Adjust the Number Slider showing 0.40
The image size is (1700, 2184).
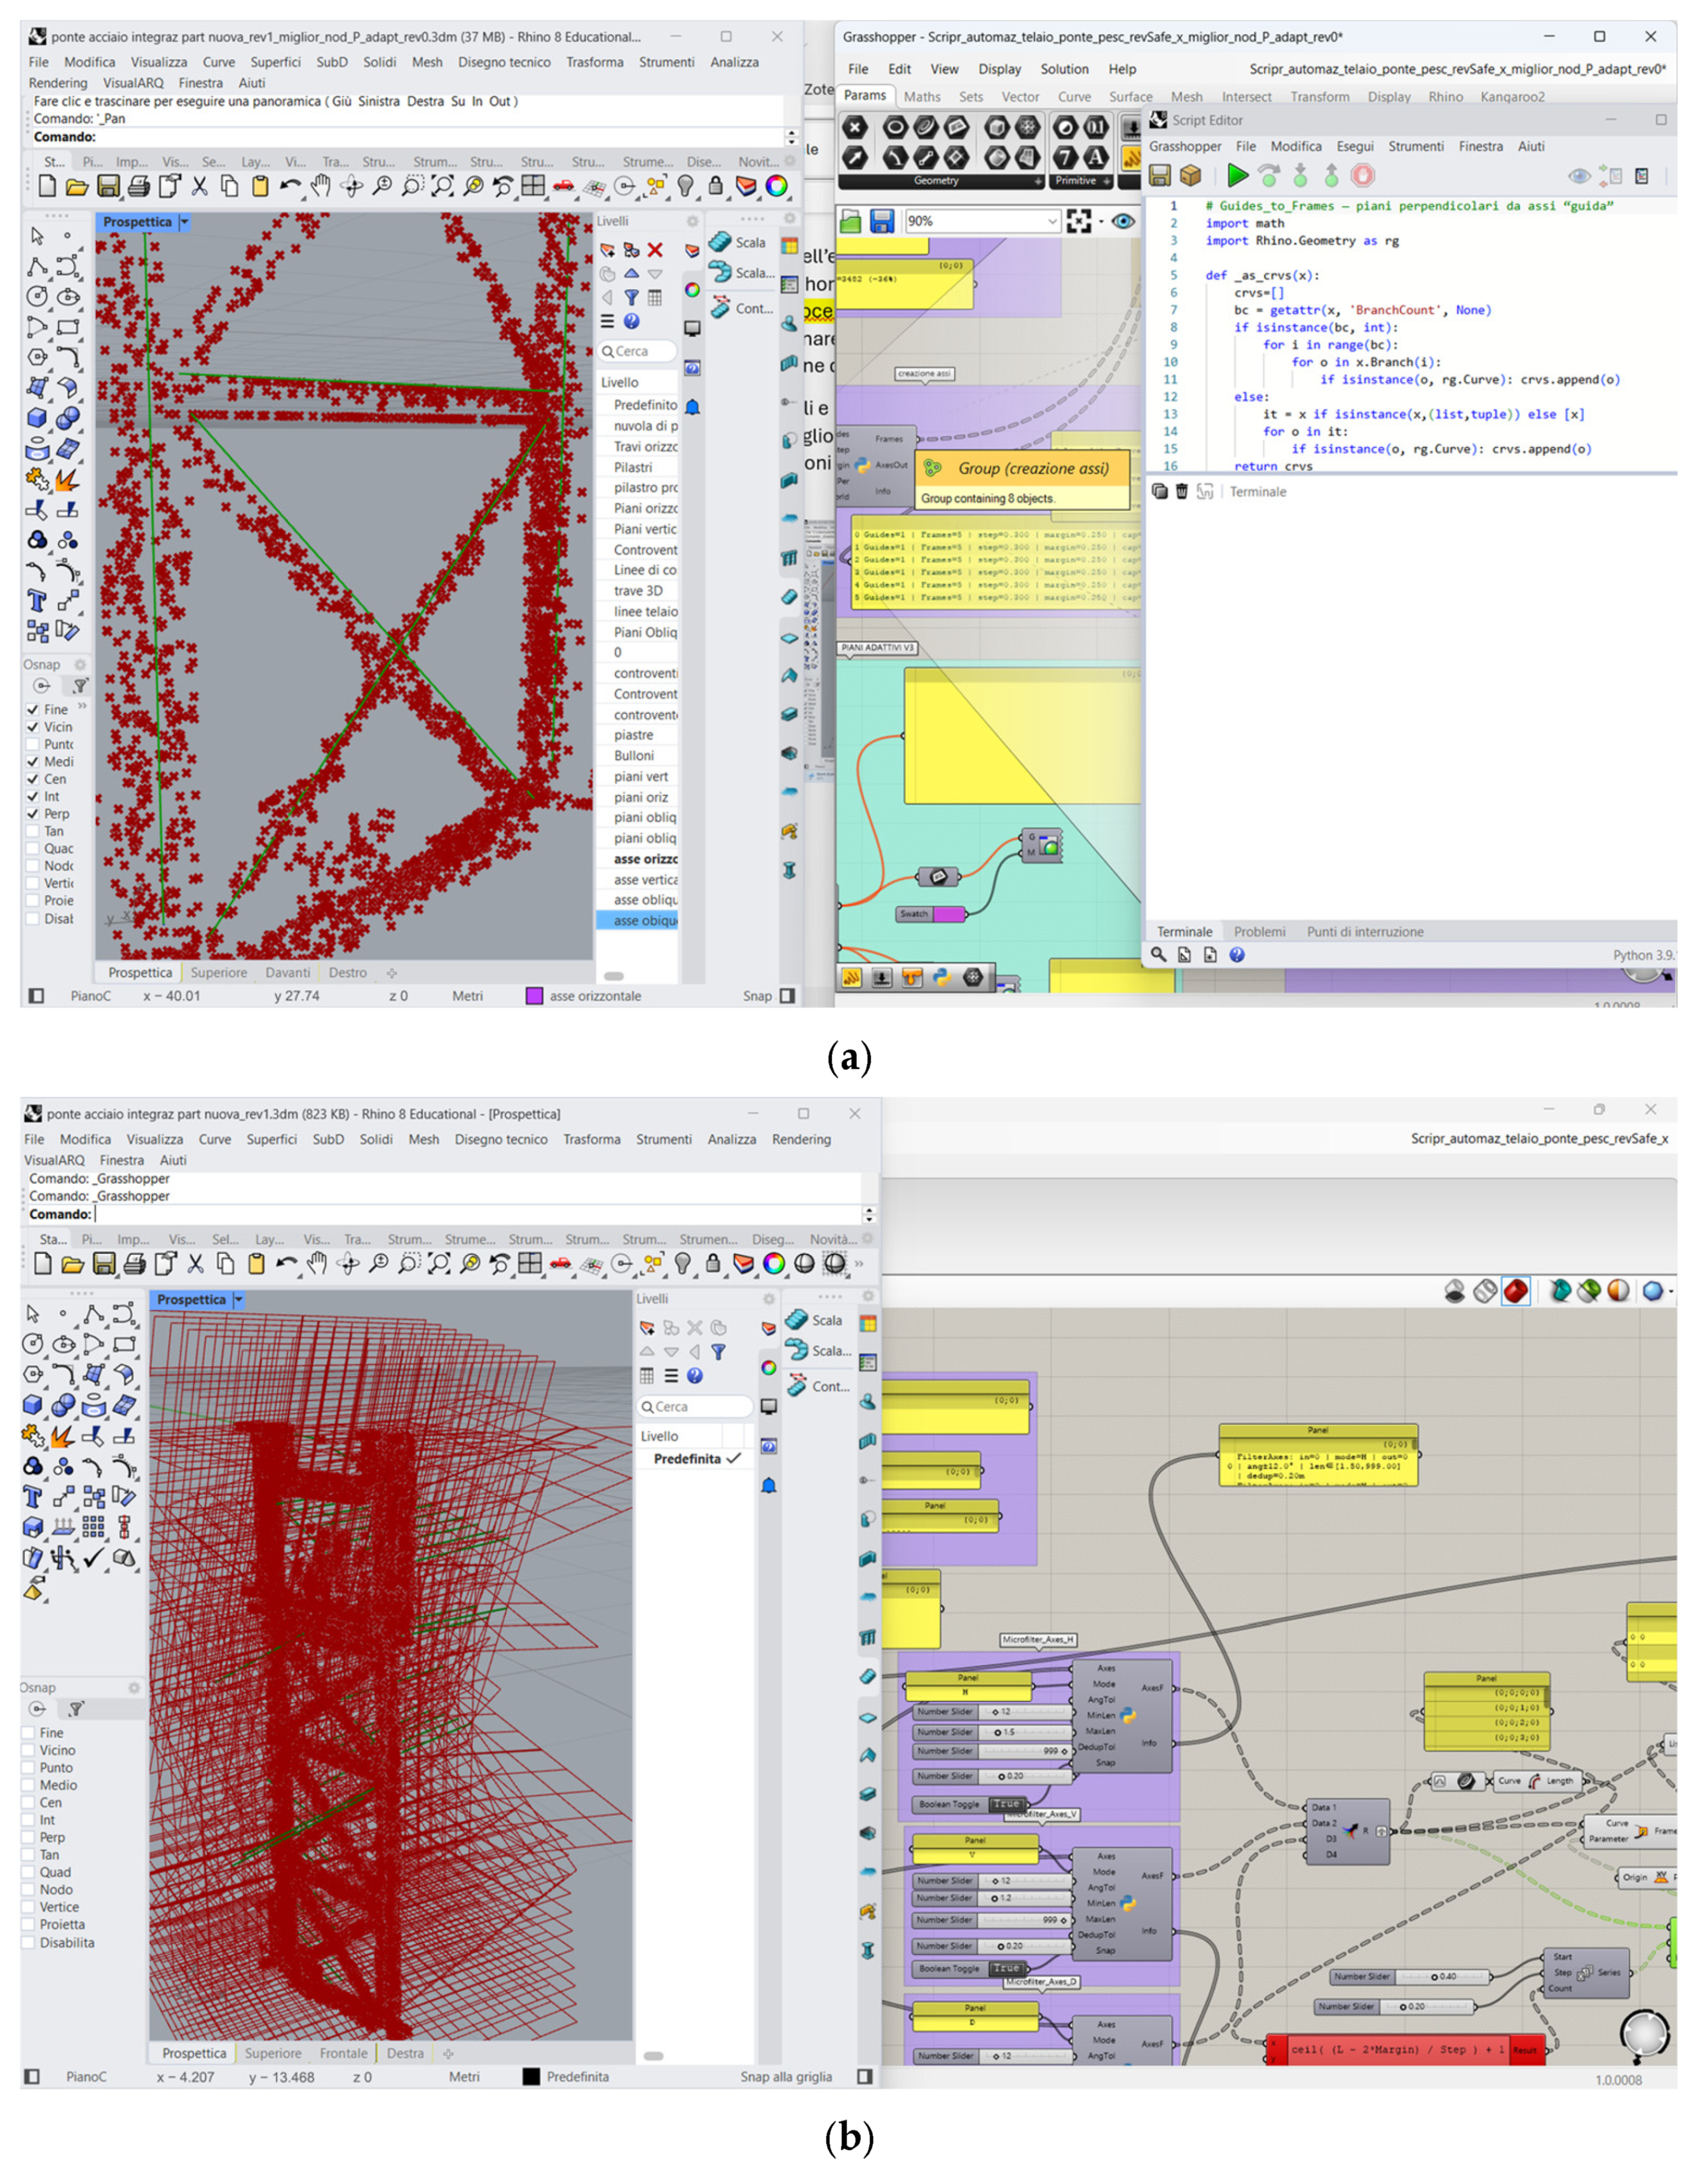click(1410, 1977)
